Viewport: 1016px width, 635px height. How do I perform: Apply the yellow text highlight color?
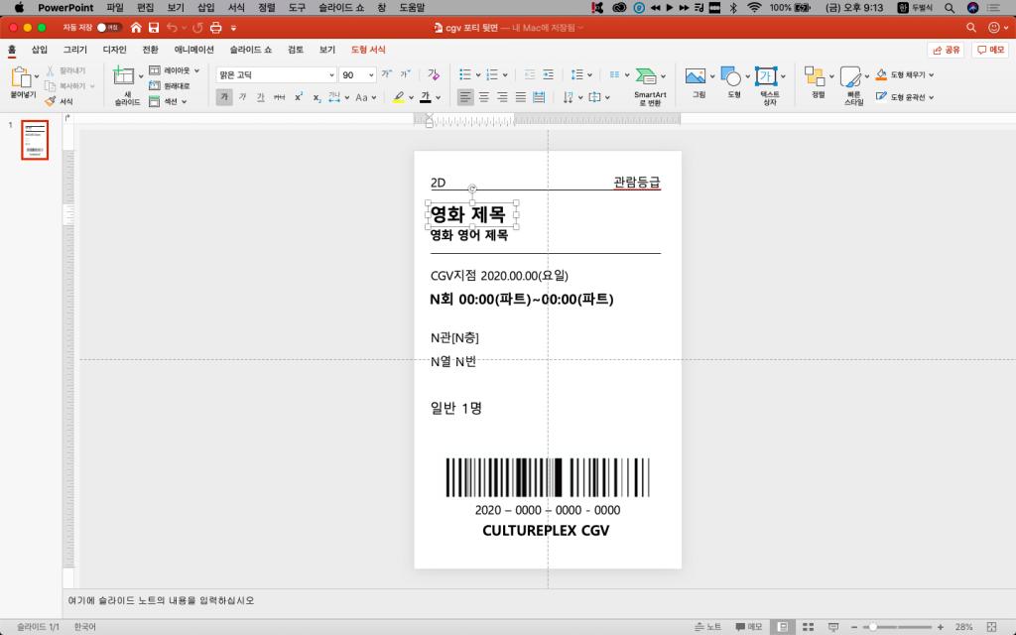click(399, 97)
